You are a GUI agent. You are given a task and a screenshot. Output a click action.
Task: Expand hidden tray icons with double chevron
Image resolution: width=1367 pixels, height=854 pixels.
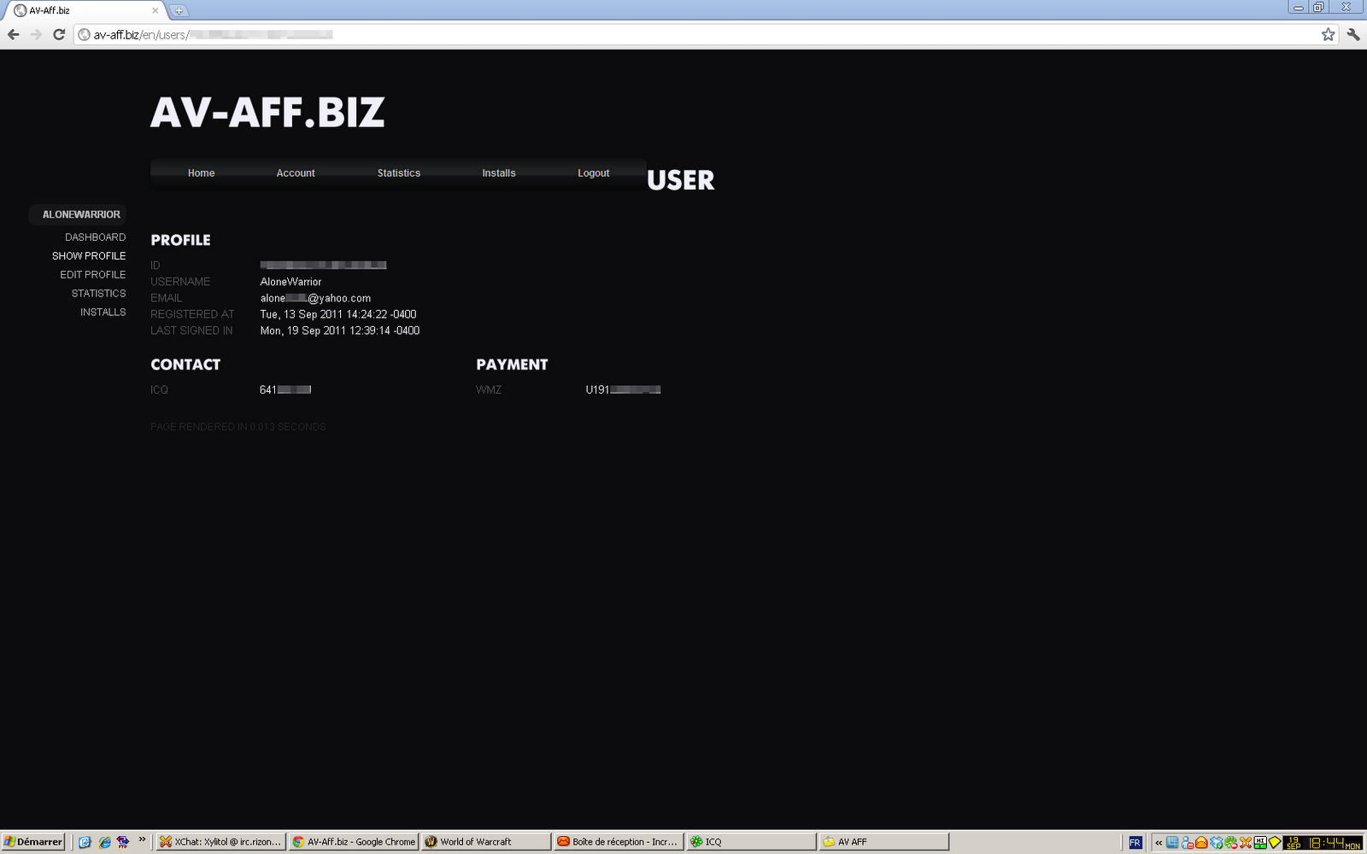pos(1159,843)
